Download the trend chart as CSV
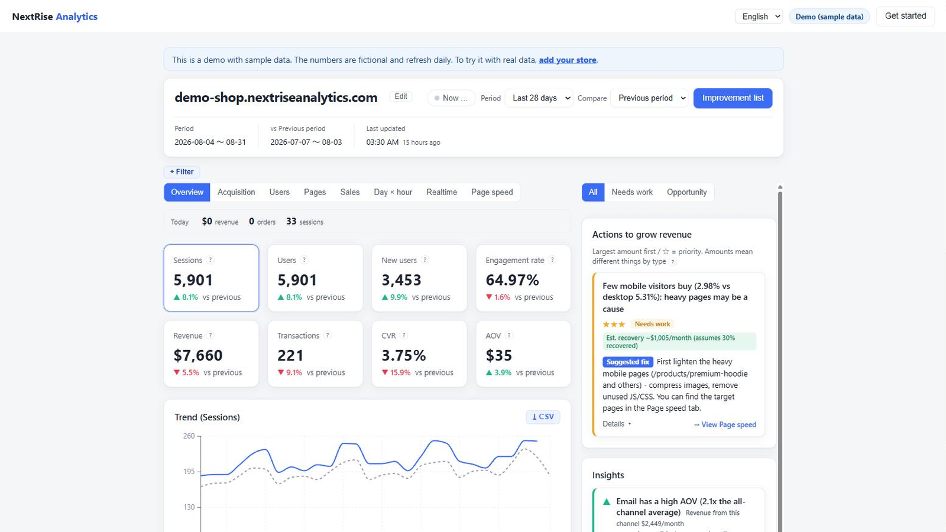946x532 pixels. tap(543, 417)
